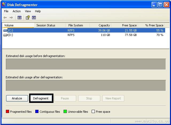Click the 39.06 GB capacity cell
Image resolution: width=171 pixels, height=125 pixels.
pyautogui.click(x=104, y=30)
